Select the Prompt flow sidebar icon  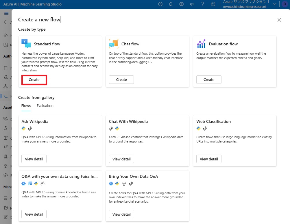tap(6, 96)
